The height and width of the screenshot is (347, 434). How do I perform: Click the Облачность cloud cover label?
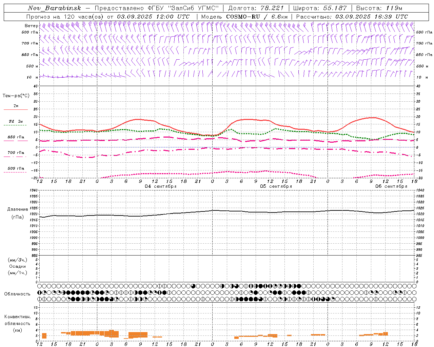click(17, 294)
